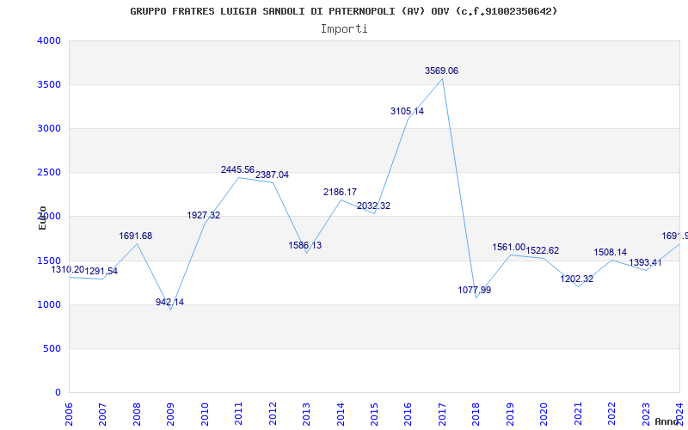Click the 1077.99 data label
Image resolution: width=688 pixels, height=430 pixels.
coord(475,291)
